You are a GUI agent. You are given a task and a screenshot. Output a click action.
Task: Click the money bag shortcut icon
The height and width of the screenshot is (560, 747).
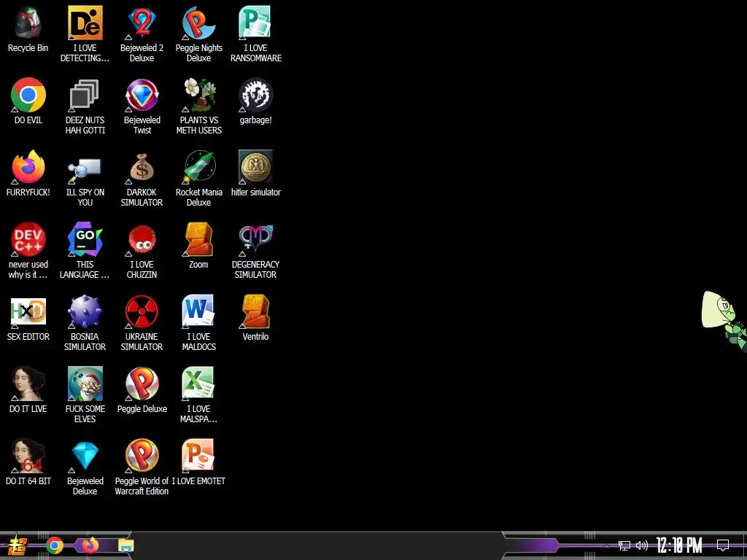(x=142, y=167)
